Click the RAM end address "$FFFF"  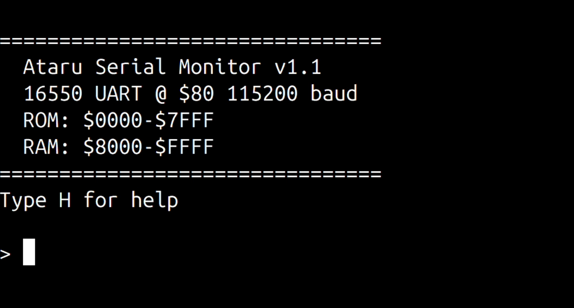click(x=184, y=147)
